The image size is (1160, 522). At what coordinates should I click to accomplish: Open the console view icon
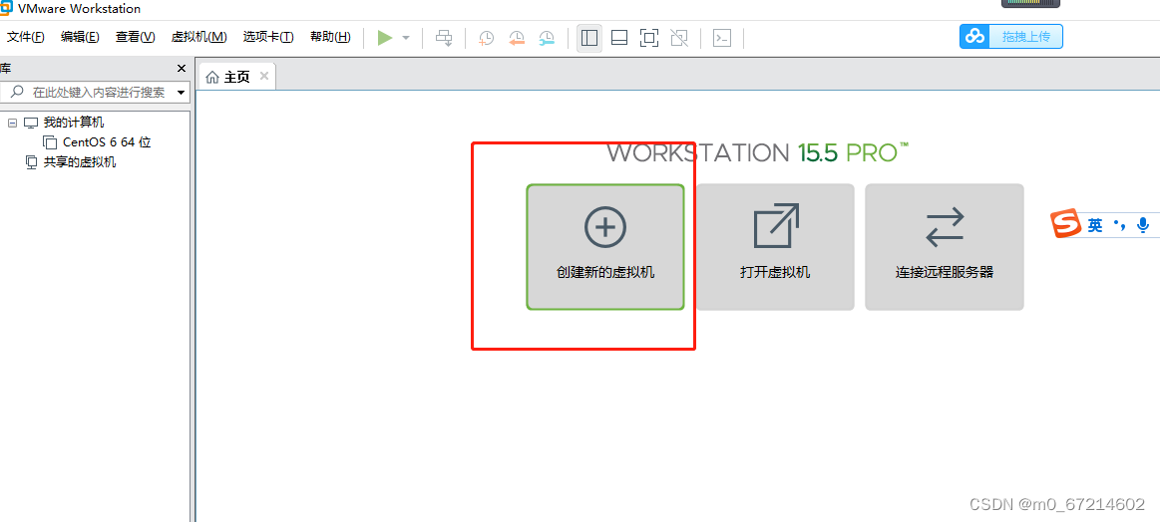coord(721,38)
